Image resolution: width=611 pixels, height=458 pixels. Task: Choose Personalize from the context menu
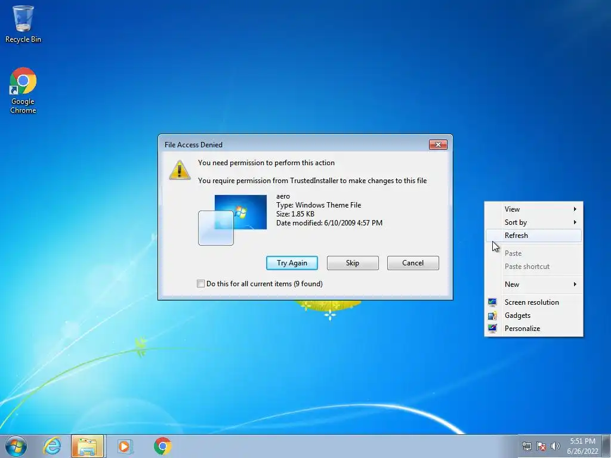pos(533,329)
